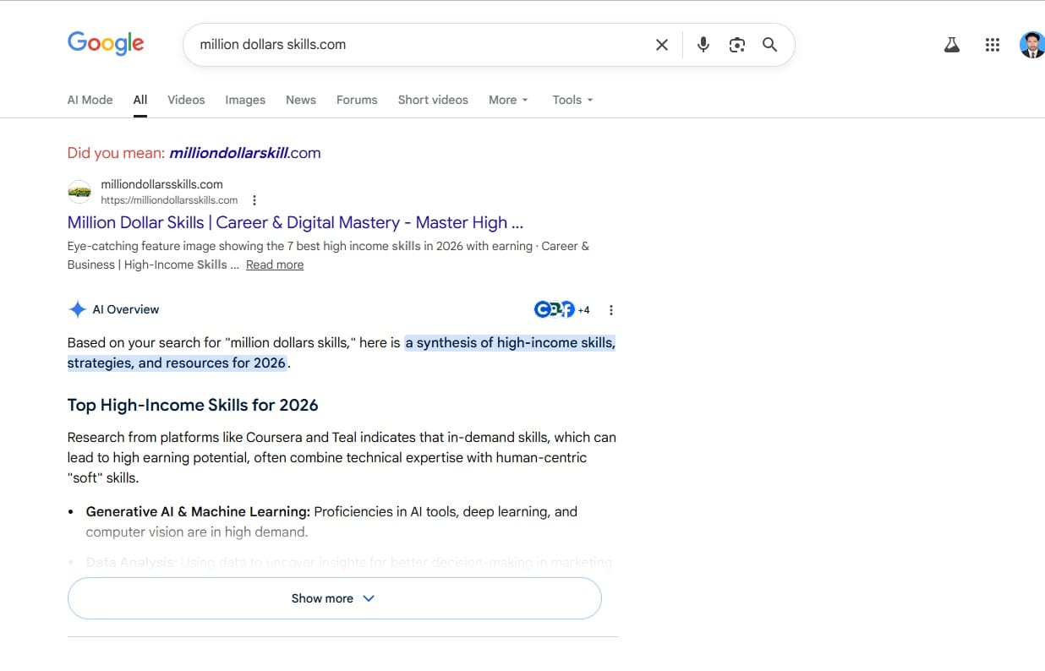Click the https://milliondollarsskills.com URL text

[x=169, y=200]
